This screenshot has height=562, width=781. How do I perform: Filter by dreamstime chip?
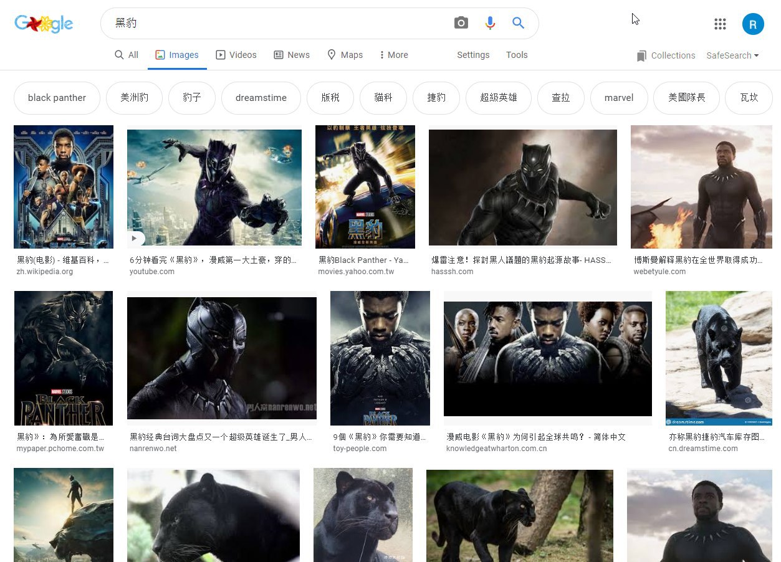[261, 98]
